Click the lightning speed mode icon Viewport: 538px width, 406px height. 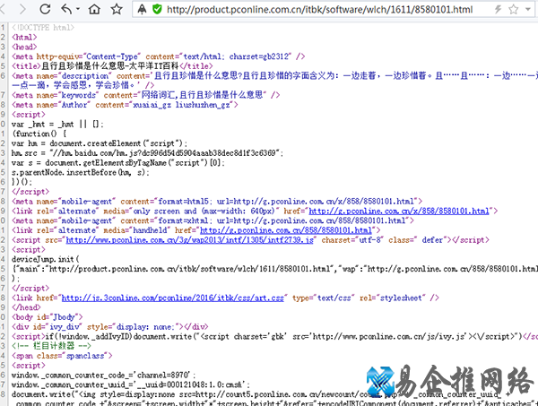[498, 9]
